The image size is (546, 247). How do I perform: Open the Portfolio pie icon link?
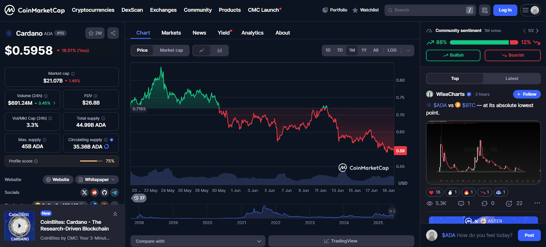coord(335,10)
